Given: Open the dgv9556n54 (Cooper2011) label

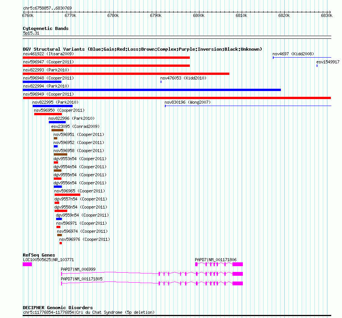Looking at the screenshot, I should 80,183.
